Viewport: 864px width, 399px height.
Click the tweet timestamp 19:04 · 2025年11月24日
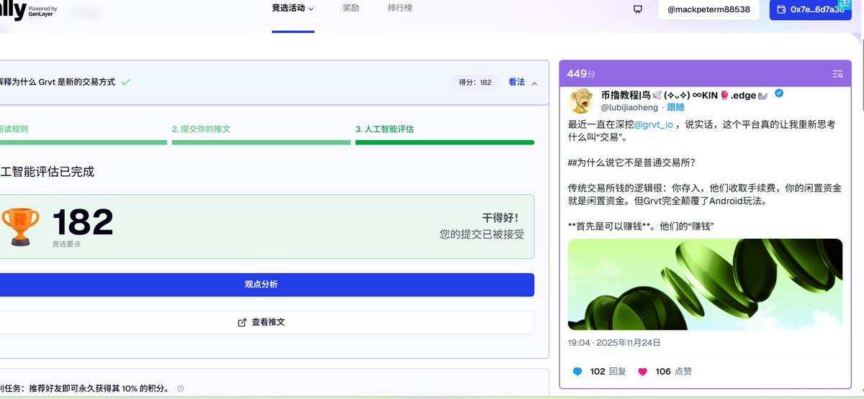point(614,343)
